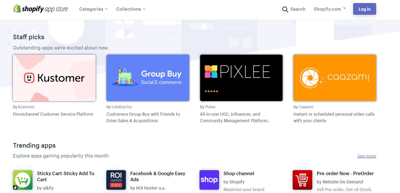Visit the Kustomer developer link
Image resolution: width=400 pixels, height=193 pixels.
coord(26,107)
